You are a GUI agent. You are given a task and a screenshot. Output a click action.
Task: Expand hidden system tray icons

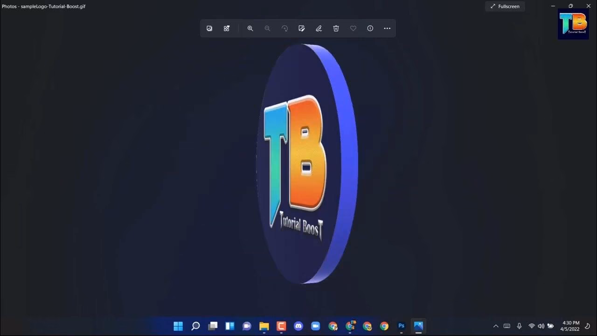point(496,326)
